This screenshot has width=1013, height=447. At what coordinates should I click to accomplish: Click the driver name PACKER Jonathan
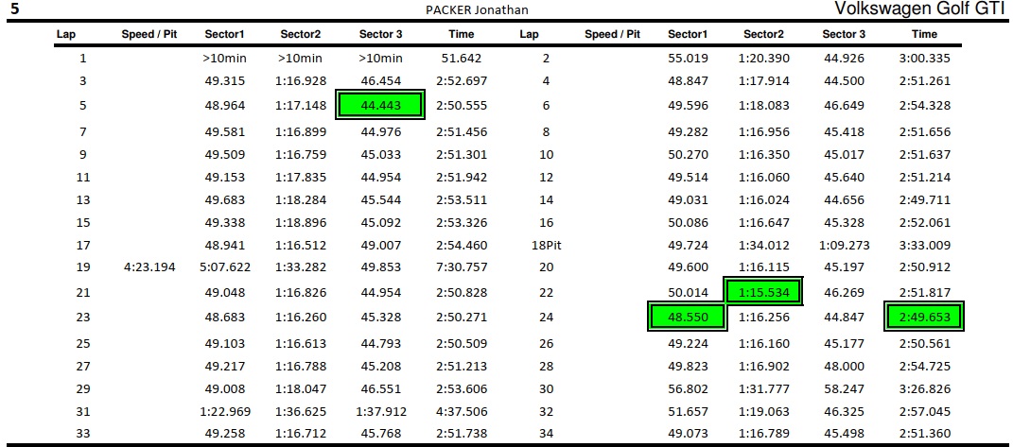click(478, 10)
